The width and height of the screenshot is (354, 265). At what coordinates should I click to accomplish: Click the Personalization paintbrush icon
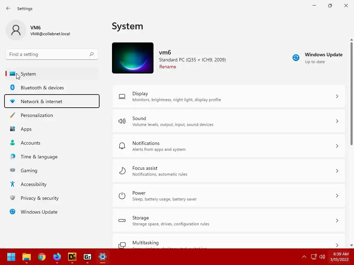click(12, 115)
